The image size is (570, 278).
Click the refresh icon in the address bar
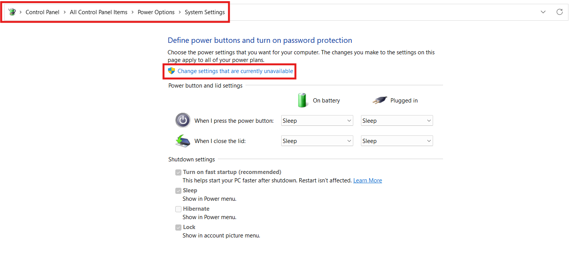pyautogui.click(x=560, y=12)
